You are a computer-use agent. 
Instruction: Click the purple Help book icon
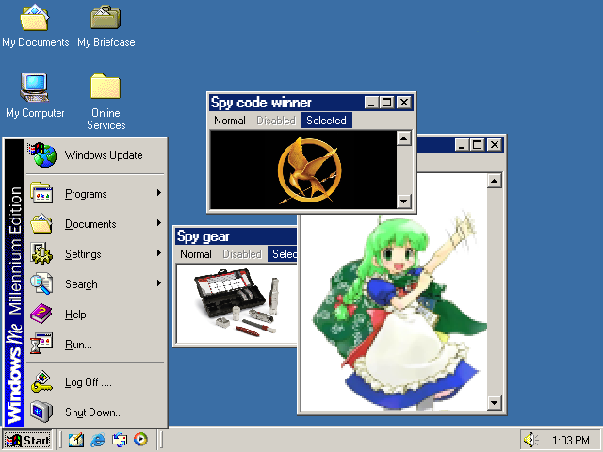tap(41, 314)
